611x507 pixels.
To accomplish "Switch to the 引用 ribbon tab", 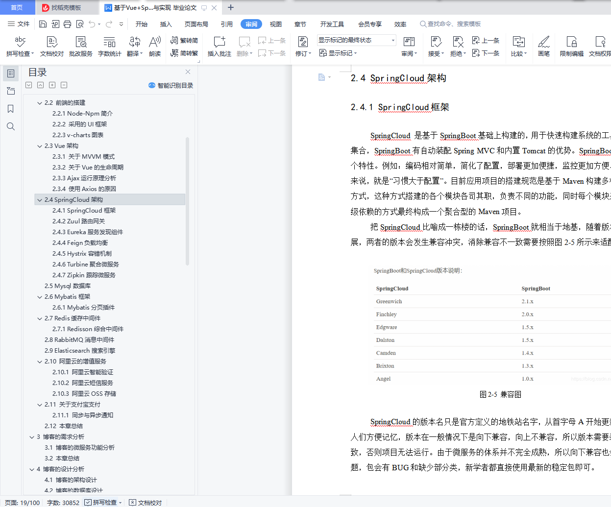I will [x=227, y=24].
